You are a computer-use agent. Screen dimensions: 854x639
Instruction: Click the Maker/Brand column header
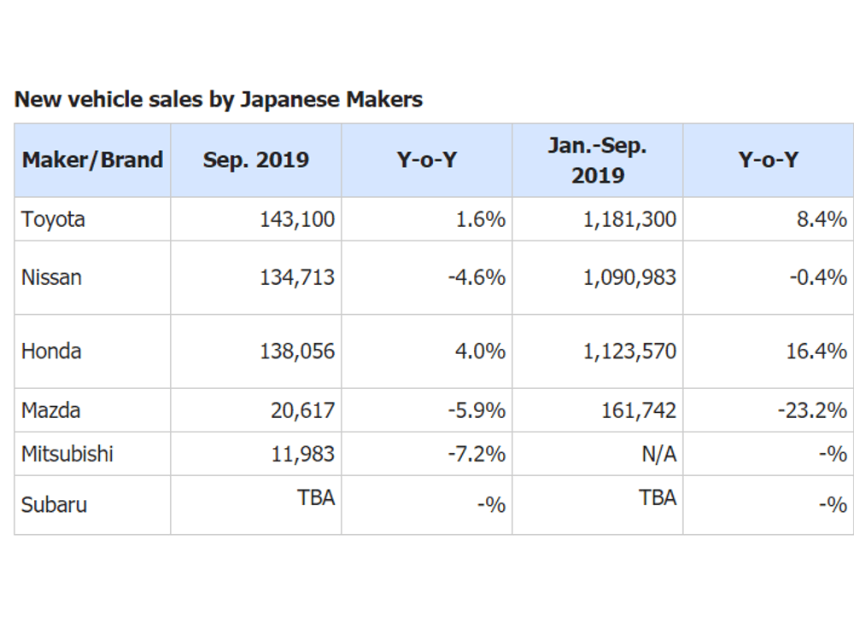(x=92, y=160)
